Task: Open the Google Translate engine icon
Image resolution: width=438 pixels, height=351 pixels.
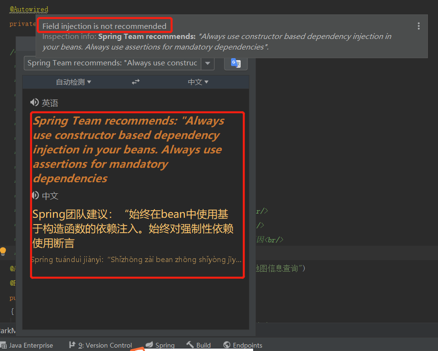Action: click(236, 63)
